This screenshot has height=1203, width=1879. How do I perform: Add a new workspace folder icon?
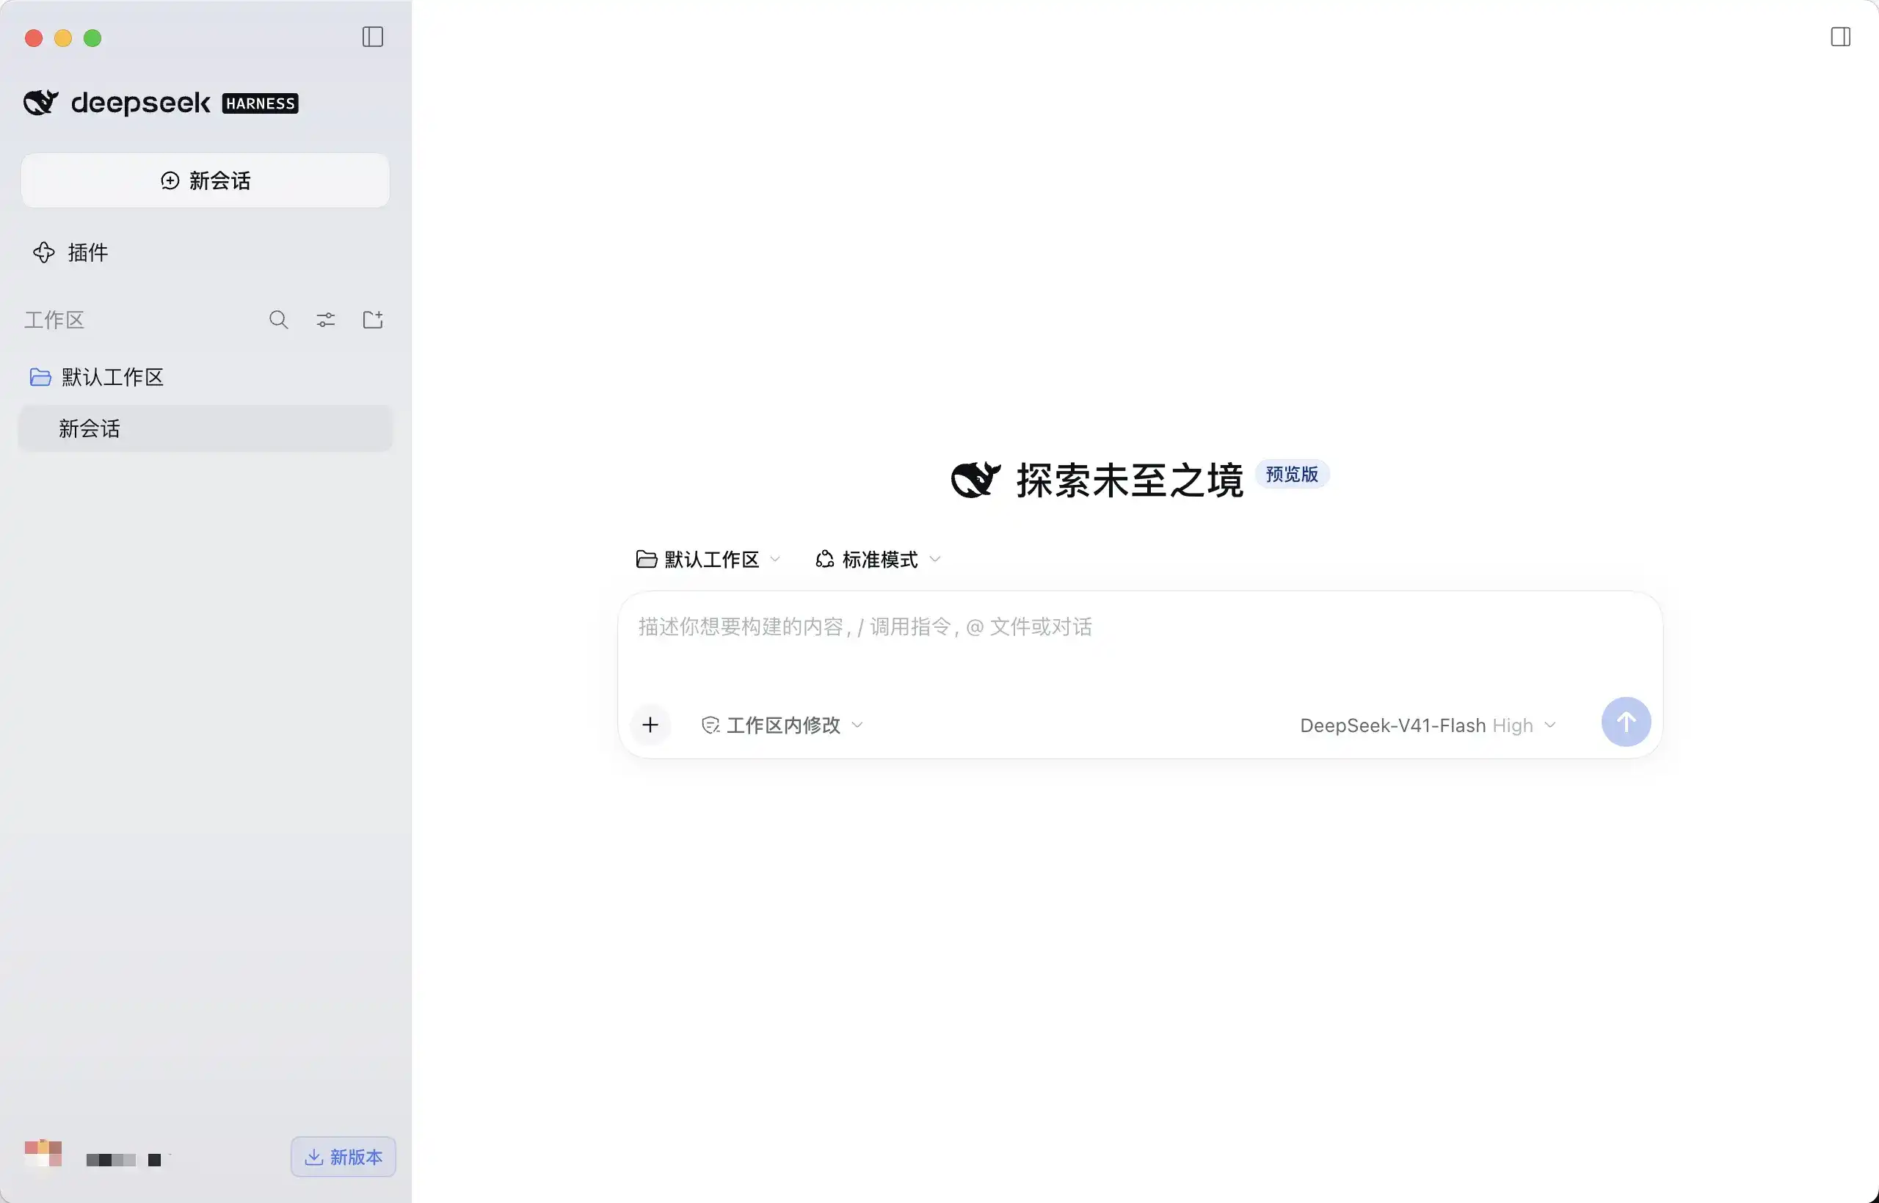click(373, 320)
